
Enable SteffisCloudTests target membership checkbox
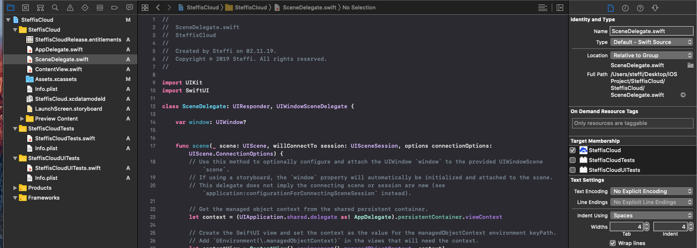[573, 160]
